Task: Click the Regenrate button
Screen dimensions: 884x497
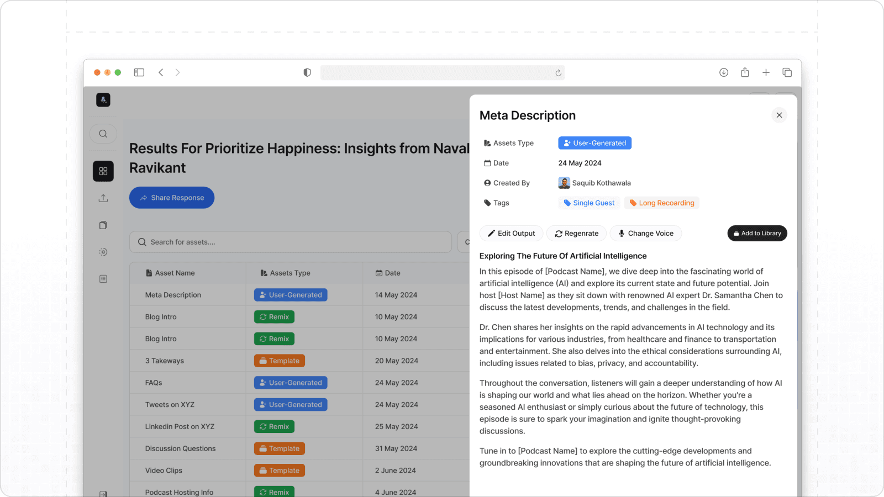Action: [576, 234]
